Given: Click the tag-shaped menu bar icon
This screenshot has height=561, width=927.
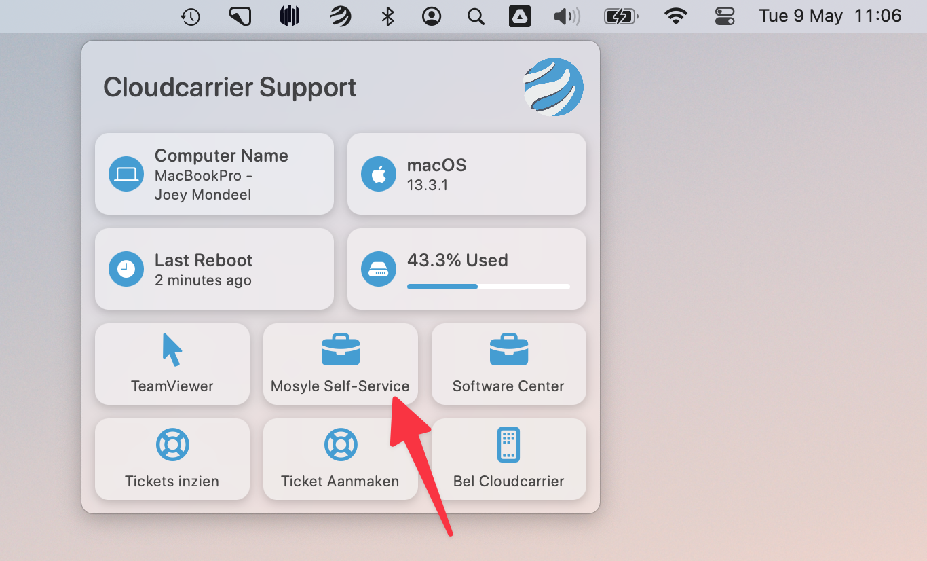Looking at the screenshot, I should (x=240, y=16).
